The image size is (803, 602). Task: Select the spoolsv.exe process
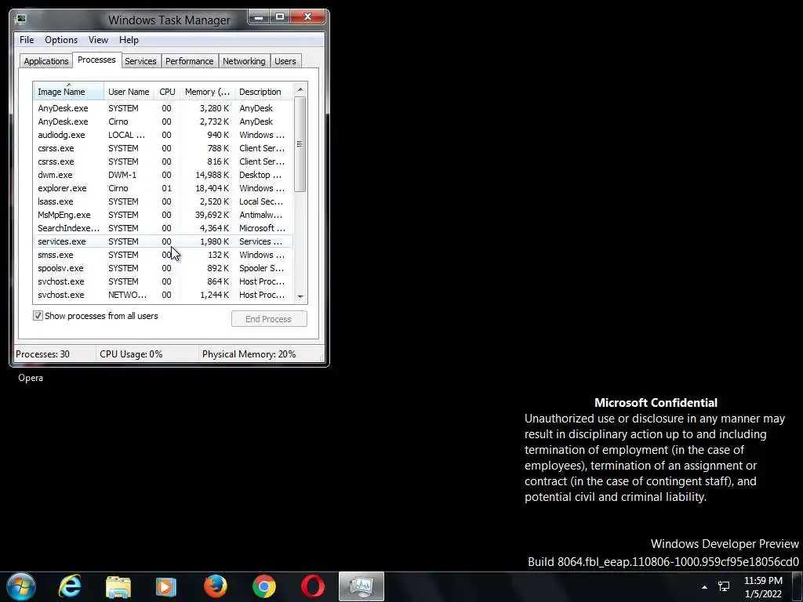163,268
